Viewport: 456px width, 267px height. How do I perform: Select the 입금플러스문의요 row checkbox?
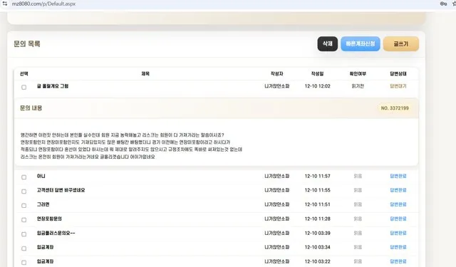pyautogui.click(x=24, y=234)
